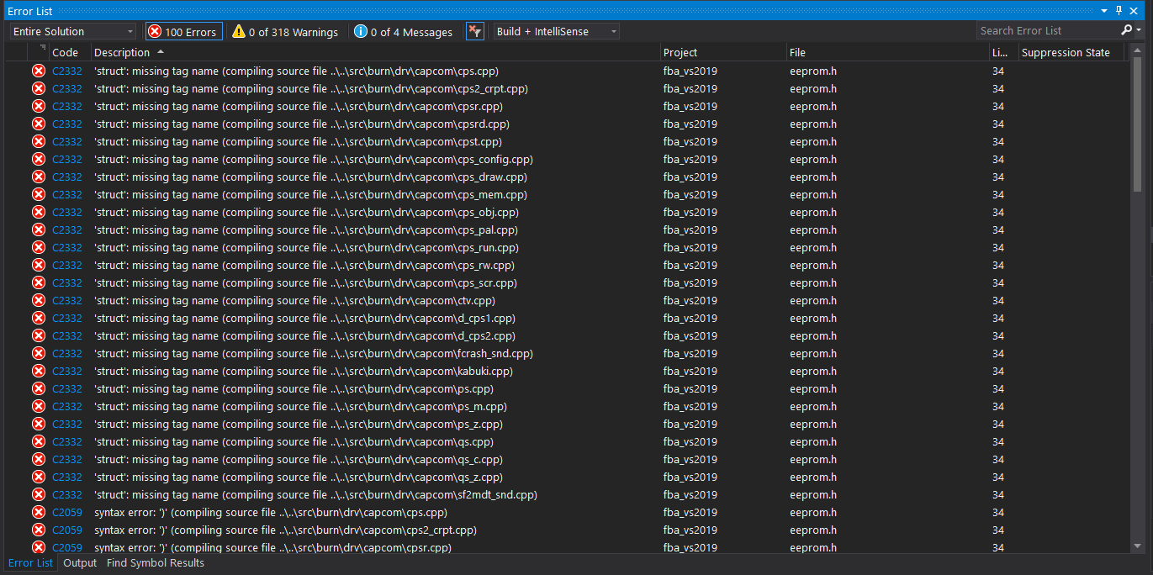Screen dimensions: 1153x575
Task: Open the window position dropdown arrow in the title bar
Action: click(1104, 11)
